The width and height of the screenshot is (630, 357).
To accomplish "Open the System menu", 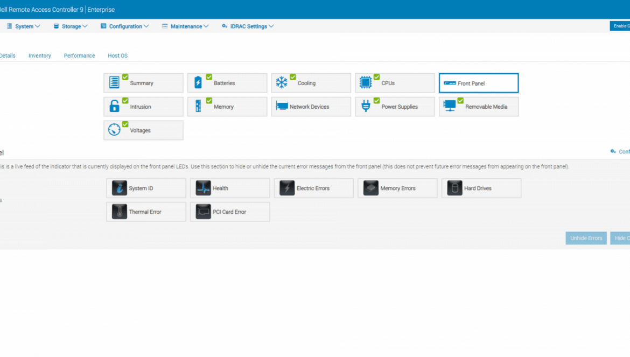I will click(24, 26).
